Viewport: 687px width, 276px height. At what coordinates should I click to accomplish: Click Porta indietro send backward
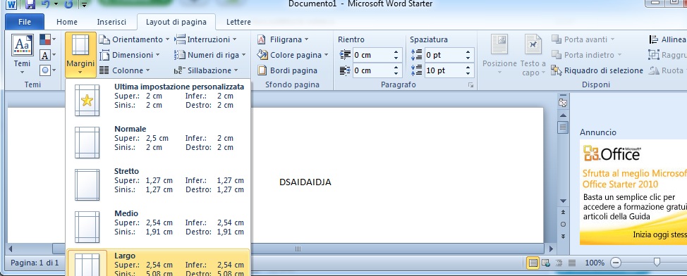(587, 55)
